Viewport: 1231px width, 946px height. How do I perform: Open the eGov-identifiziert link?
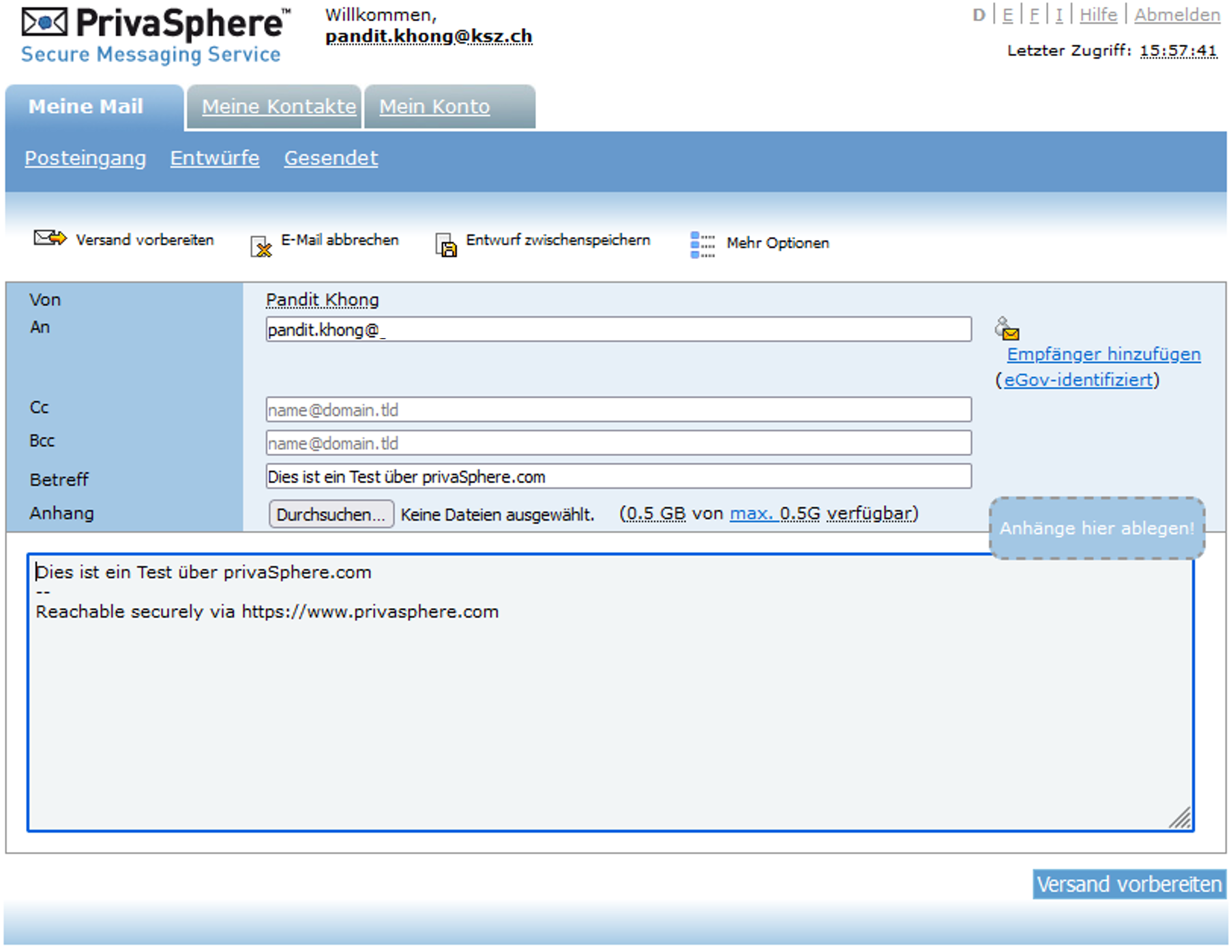coord(1078,380)
